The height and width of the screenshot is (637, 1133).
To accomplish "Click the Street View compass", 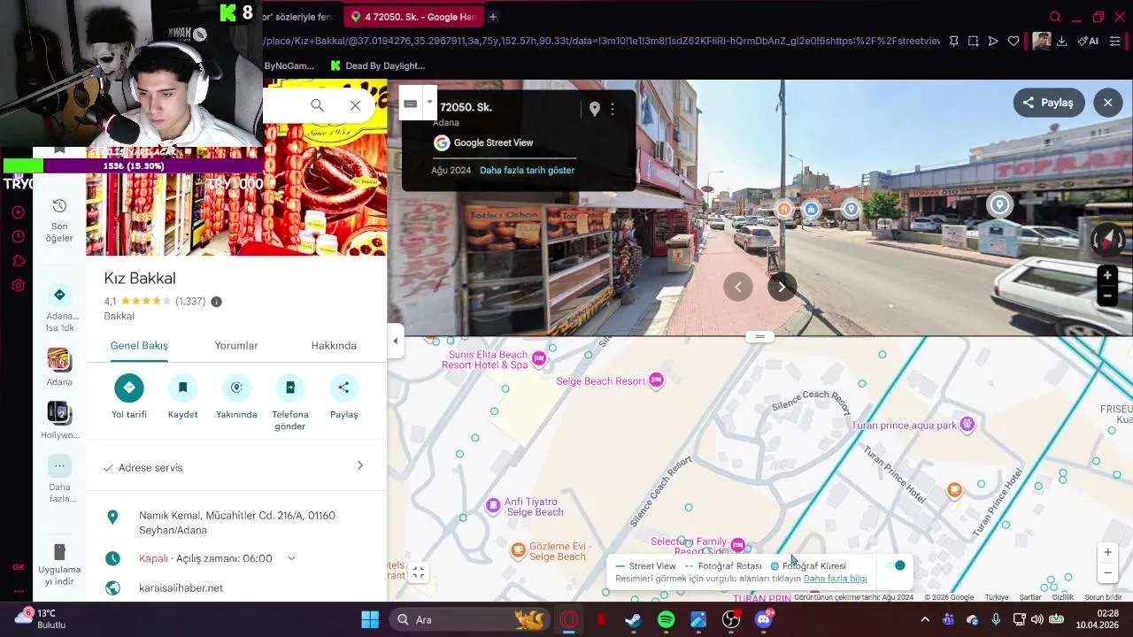I will (1107, 239).
